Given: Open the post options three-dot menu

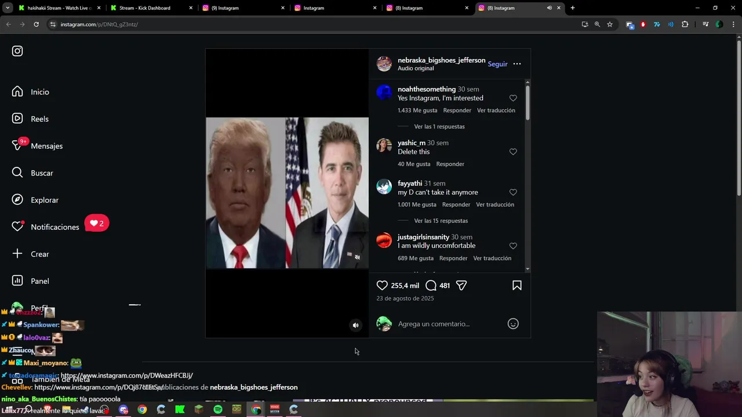Looking at the screenshot, I should coord(517,64).
